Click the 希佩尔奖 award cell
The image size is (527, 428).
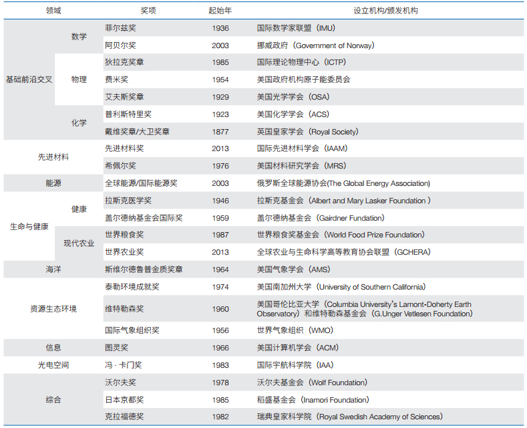point(120,166)
